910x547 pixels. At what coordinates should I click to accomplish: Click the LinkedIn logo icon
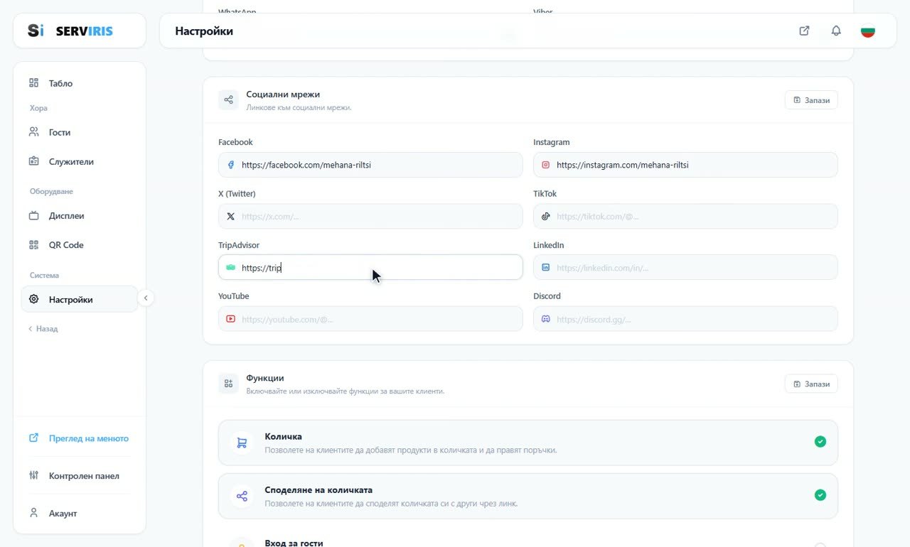tap(546, 268)
